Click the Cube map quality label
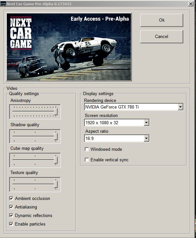The height and width of the screenshot is (238, 196). pos(27,148)
